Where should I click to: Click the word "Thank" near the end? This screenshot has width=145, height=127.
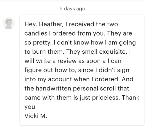(131, 97)
